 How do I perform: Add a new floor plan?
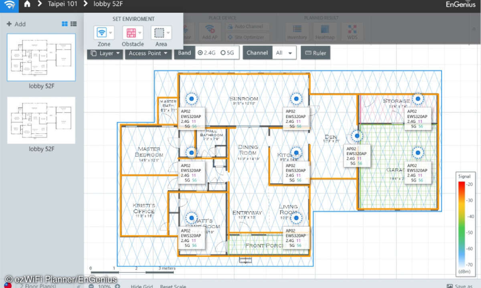click(x=16, y=24)
